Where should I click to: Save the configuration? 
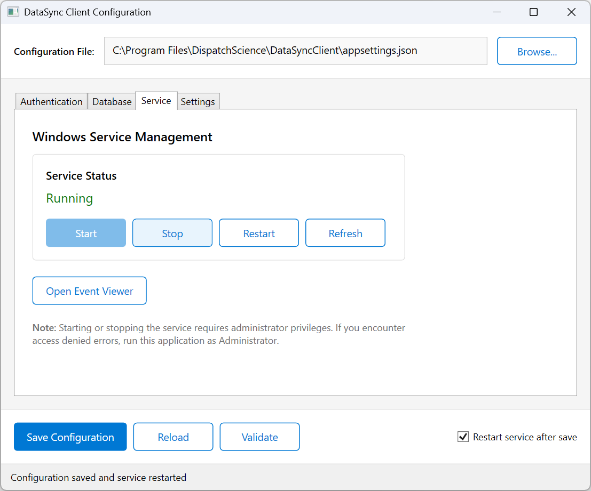[70, 437]
